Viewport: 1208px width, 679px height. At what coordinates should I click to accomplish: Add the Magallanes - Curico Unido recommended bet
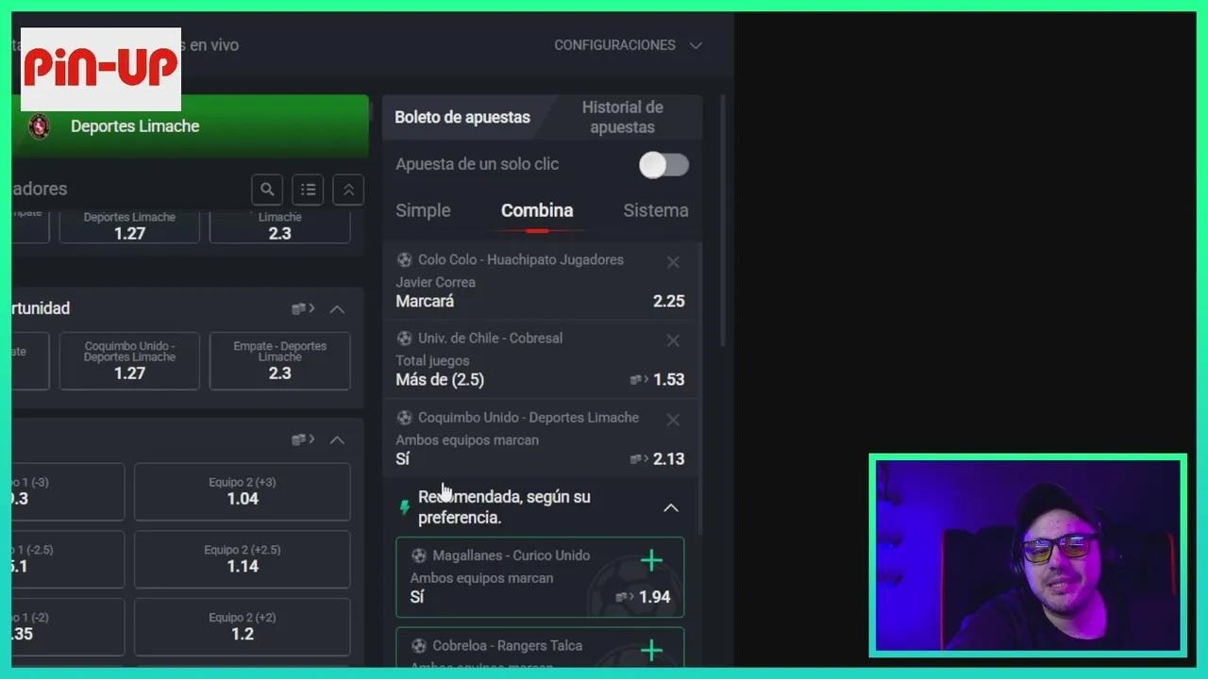[651, 561]
